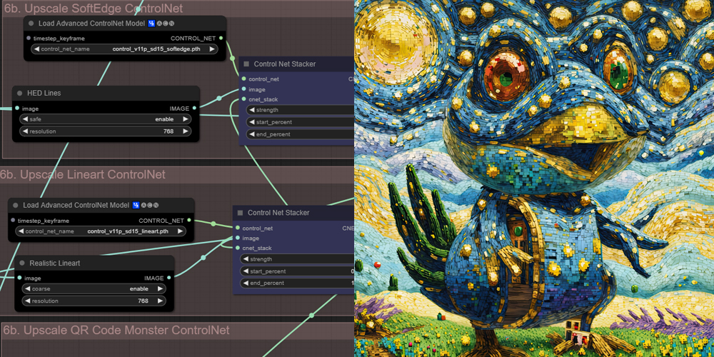Increase Realistic Lineart resolution with right arrow
The image size is (714, 357).
(160, 301)
